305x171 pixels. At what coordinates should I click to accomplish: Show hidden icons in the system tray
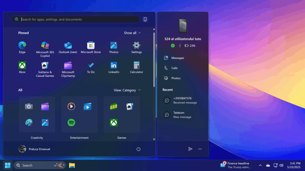[x=260, y=165]
